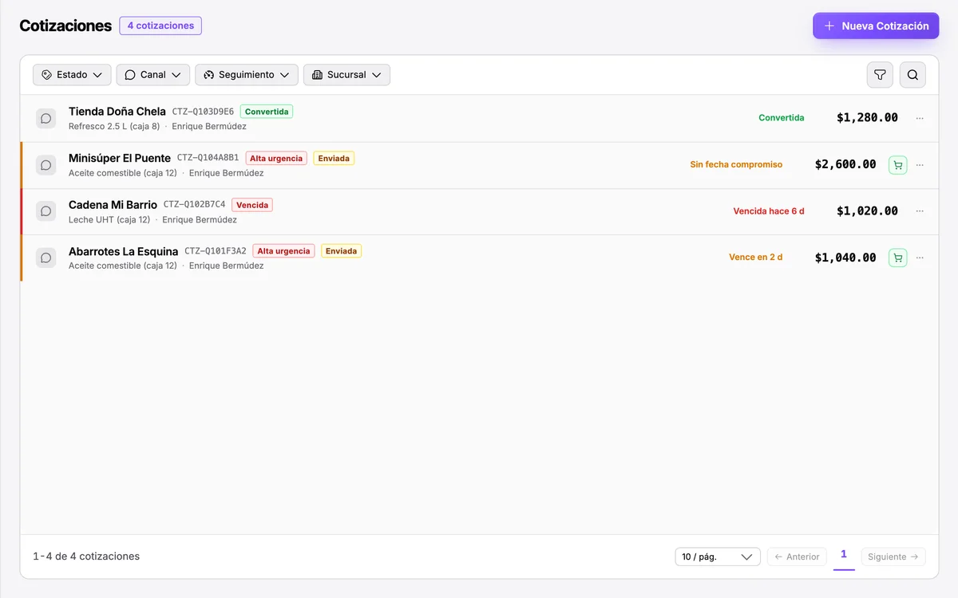The image size is (958, 598).
Task: Click chat channel icon for Minisúper El Puente
Action: 46,165
